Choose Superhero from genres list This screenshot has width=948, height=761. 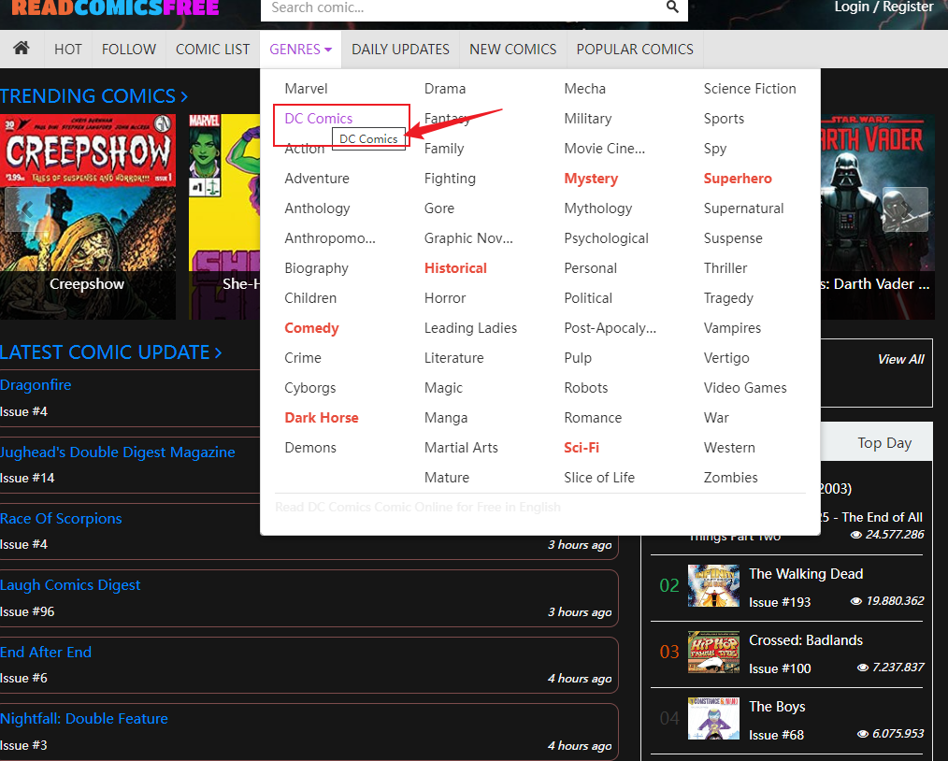(738, 179)
